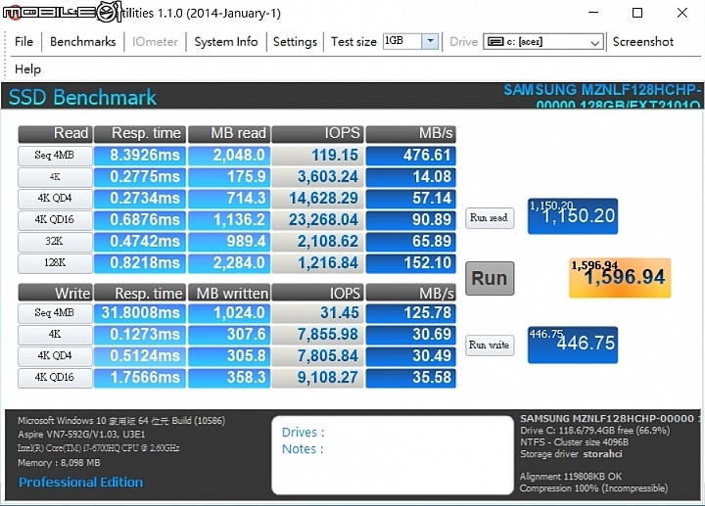Click the 1GB test size field
The image size is (705, 506).
tap(402, 41)
